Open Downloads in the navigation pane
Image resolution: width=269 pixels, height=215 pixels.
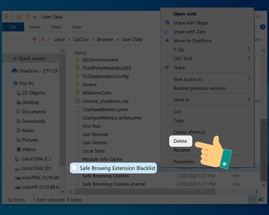[x=31, y=121]
